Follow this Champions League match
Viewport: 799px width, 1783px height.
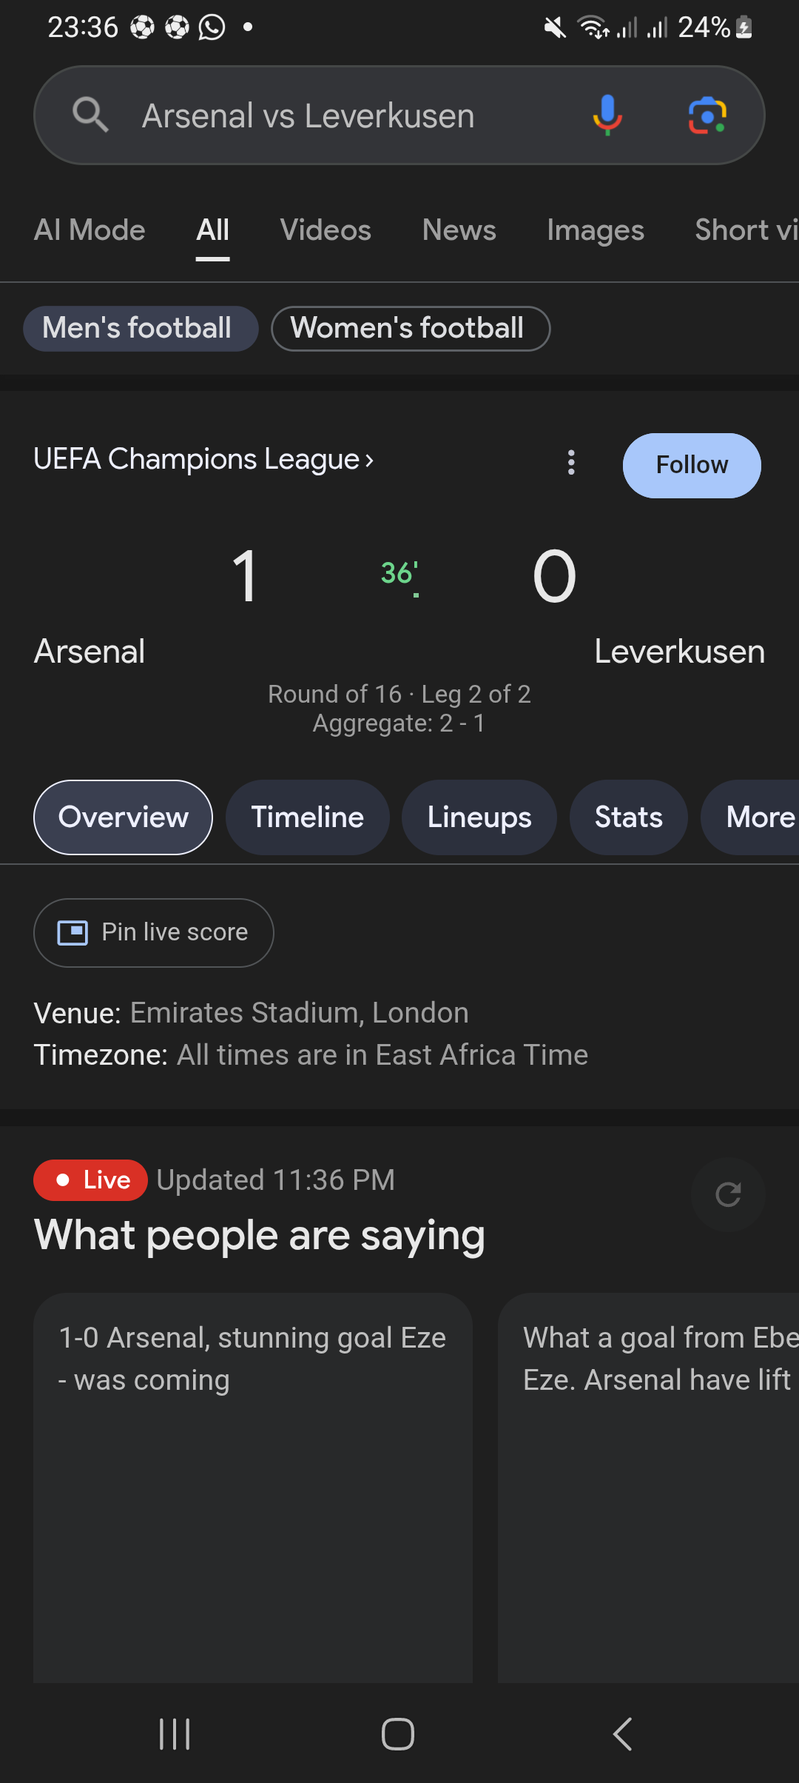click(x=692, y=466)
